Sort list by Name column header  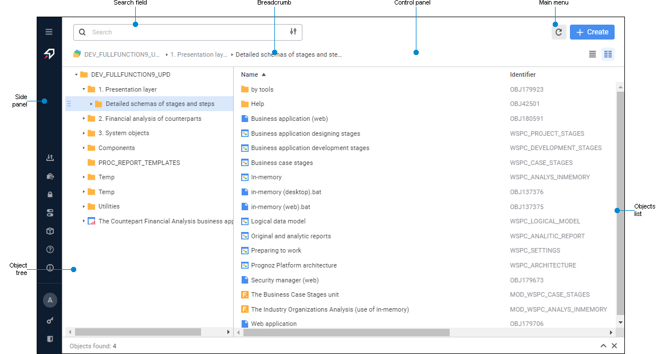click(250, 74)
